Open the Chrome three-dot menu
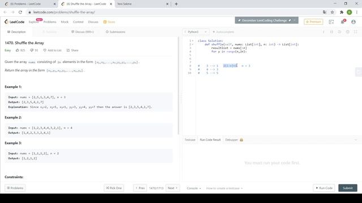Image resolution: width=362 pixels, height=203 pixels. click(357, 12)
